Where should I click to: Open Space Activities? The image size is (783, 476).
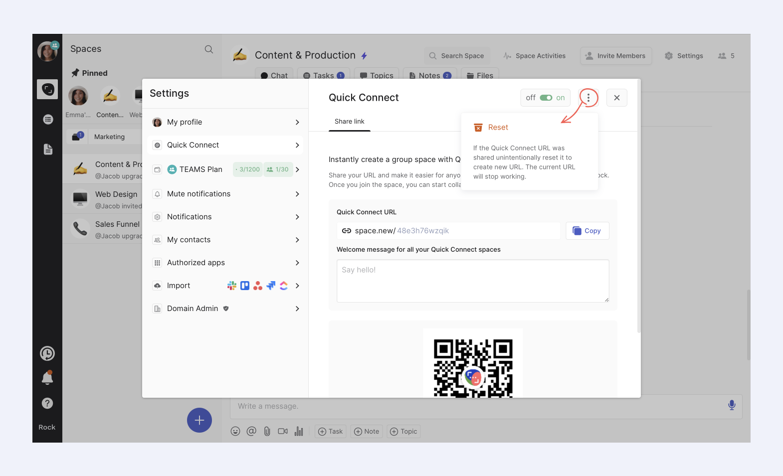[x=535, y=56]
